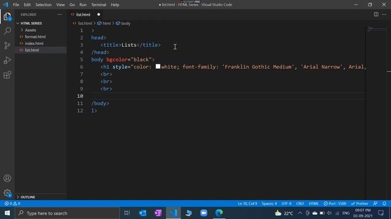
Task: Open the Run menu
Action: coord(83,5)
